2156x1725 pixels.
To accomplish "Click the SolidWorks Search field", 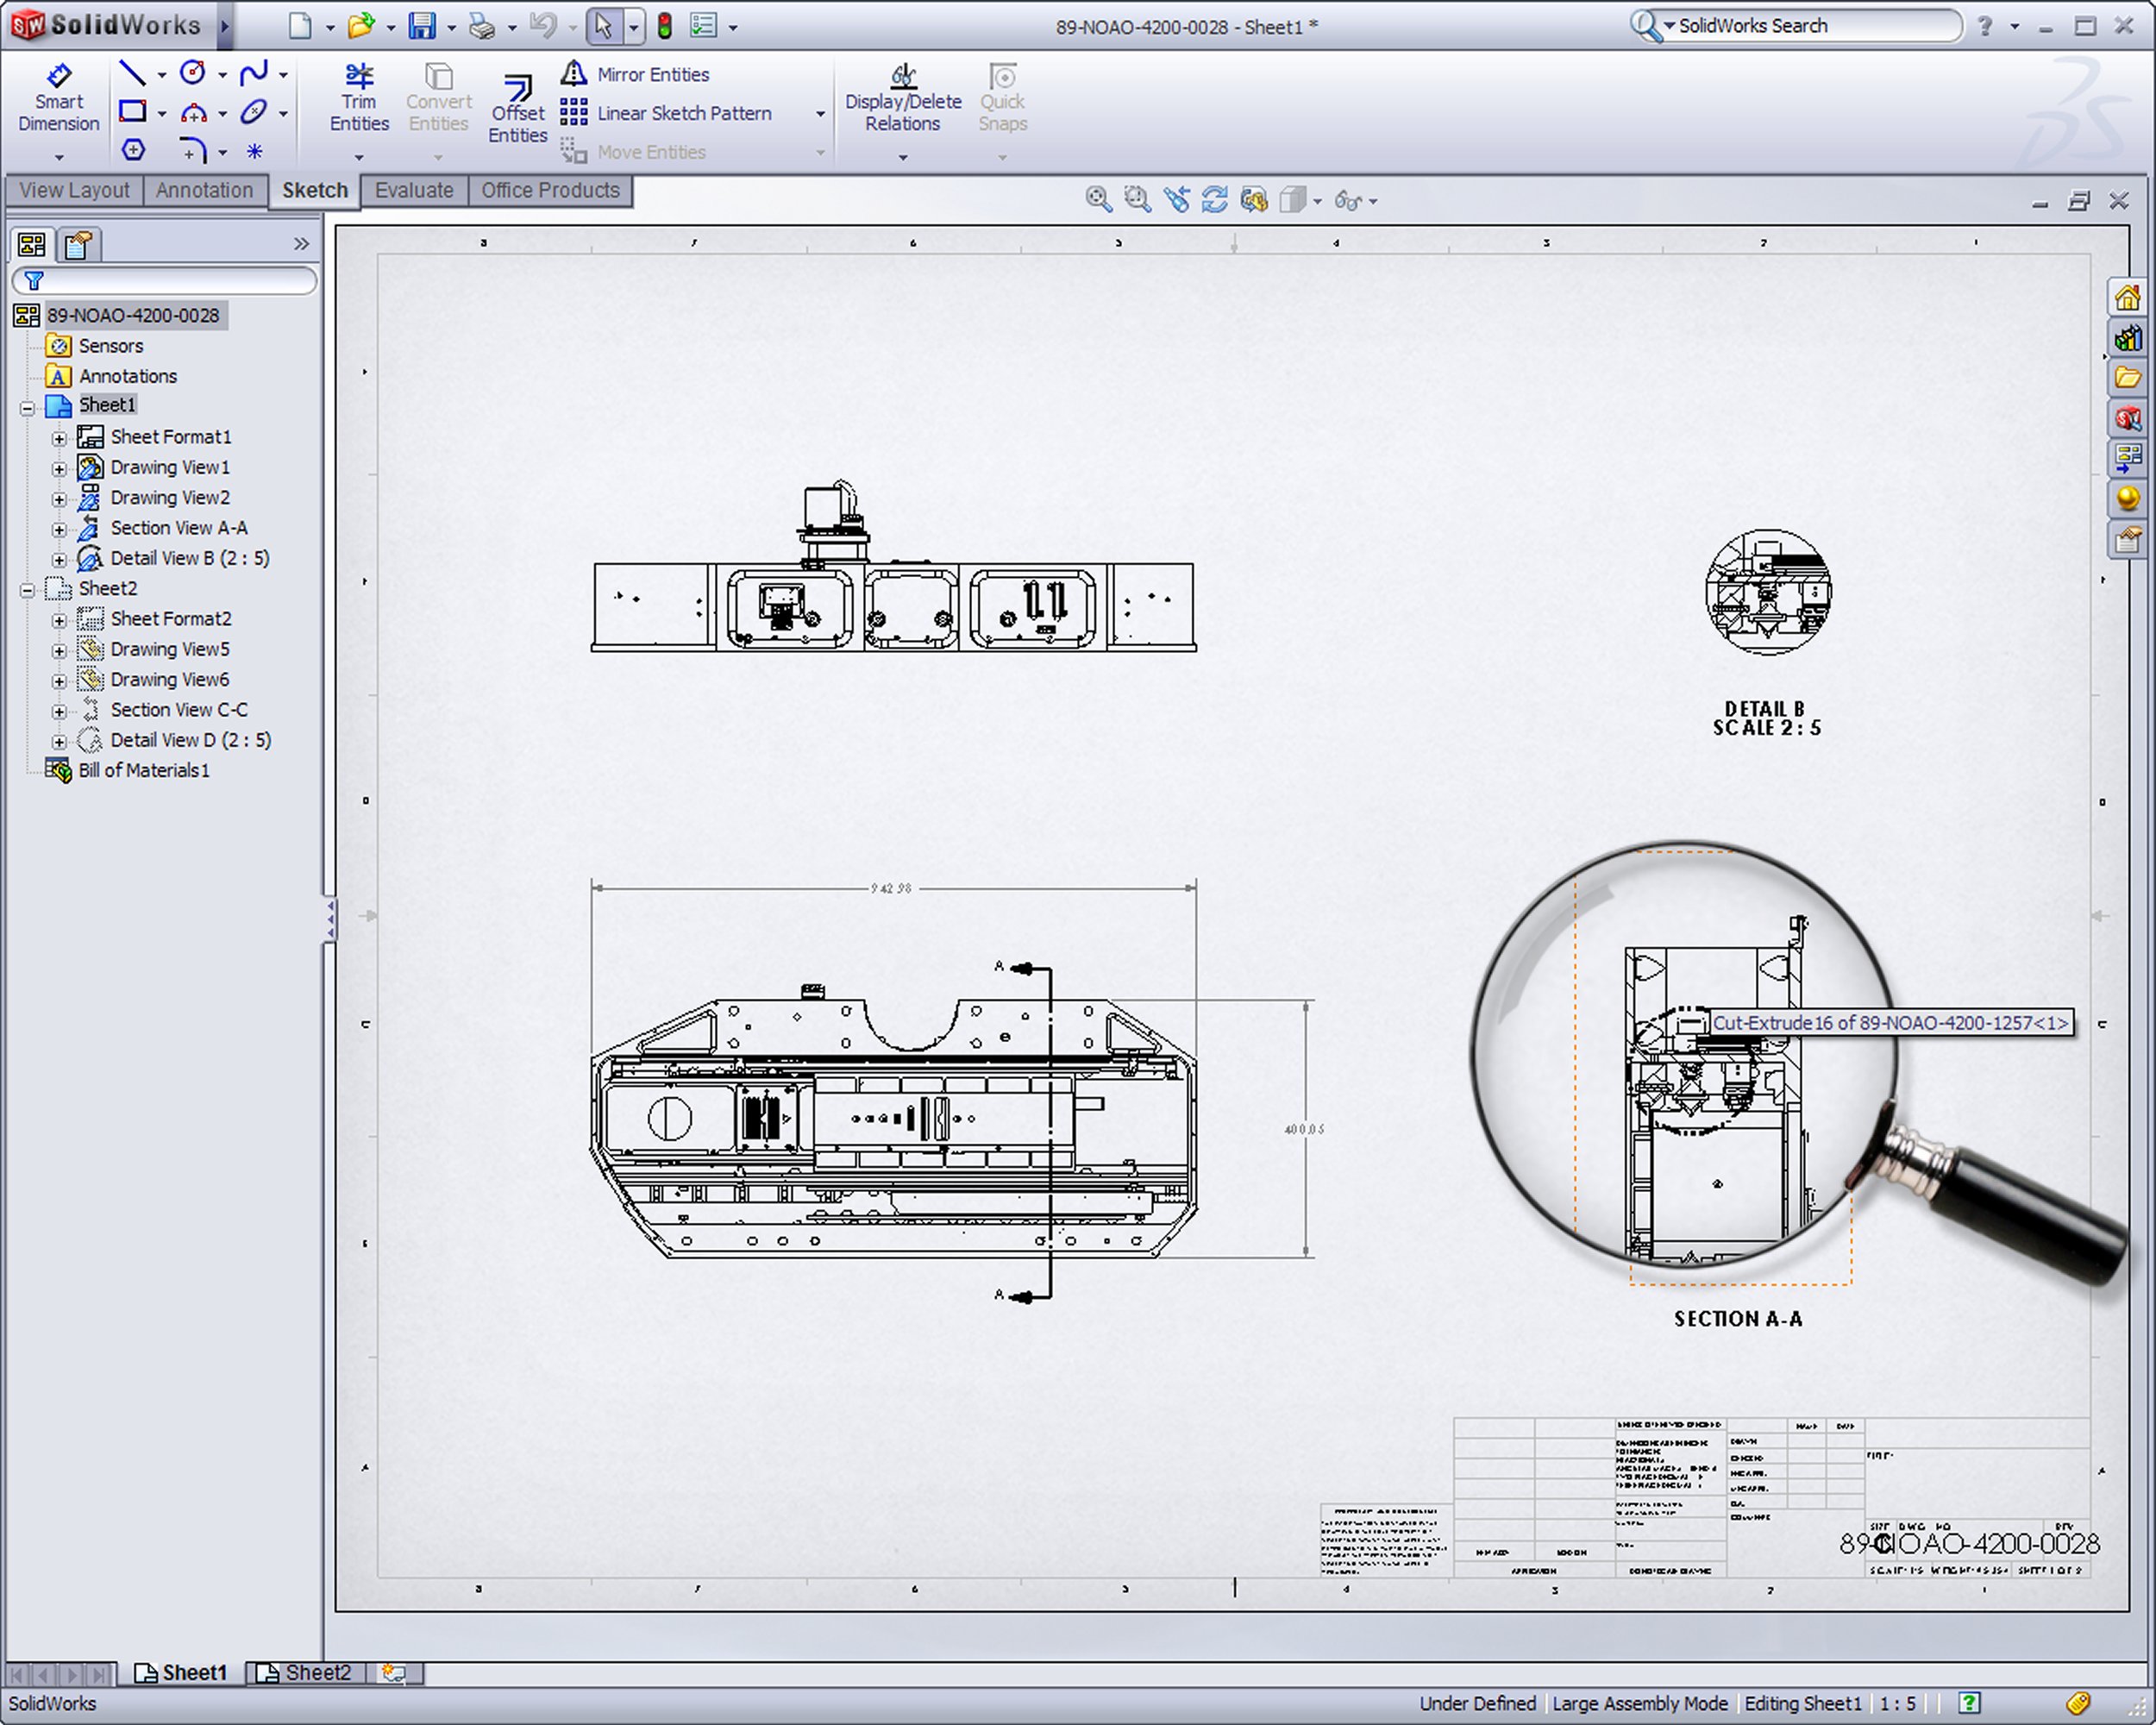I will [1810, 26].
